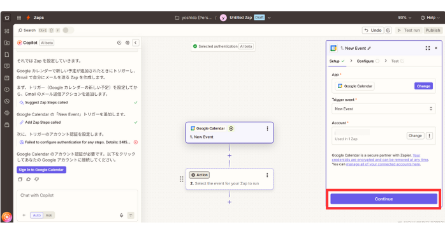Open the Zap history clock icon in sidebar

[7, 89]
